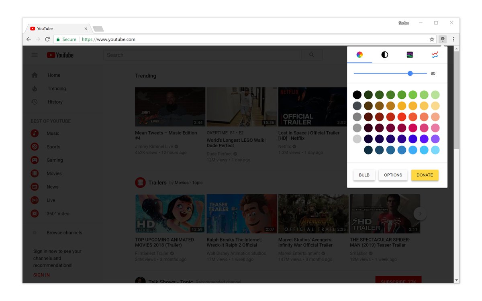
Task: Open the News channel icon
Action: pos(35,187)
